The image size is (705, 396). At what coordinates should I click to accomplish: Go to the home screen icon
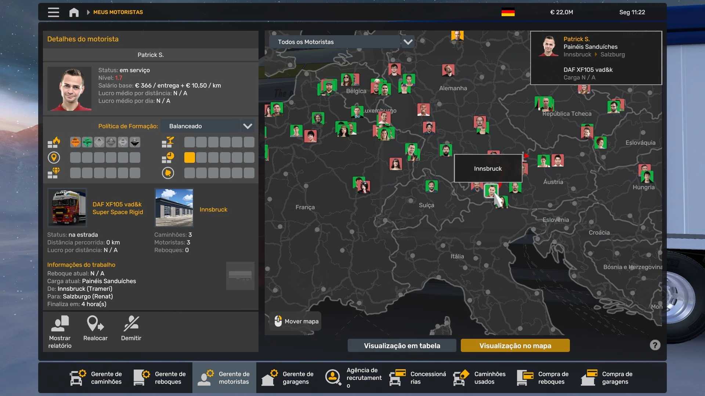tap(74, 12)
